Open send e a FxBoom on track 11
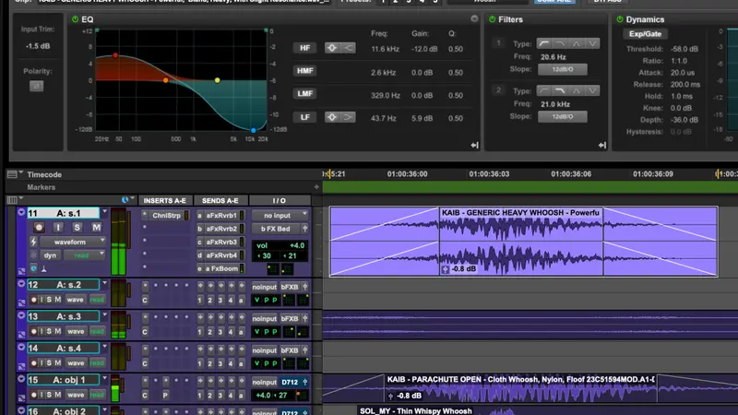Screen dimensions: 738x415 (x=221, y=268)
